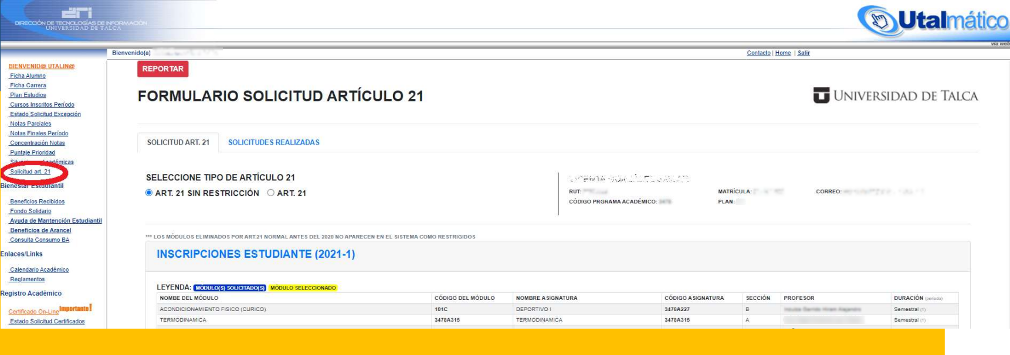Open Calendario Académico link
The height and width of the screenshot is (355, 1010).
39,270
